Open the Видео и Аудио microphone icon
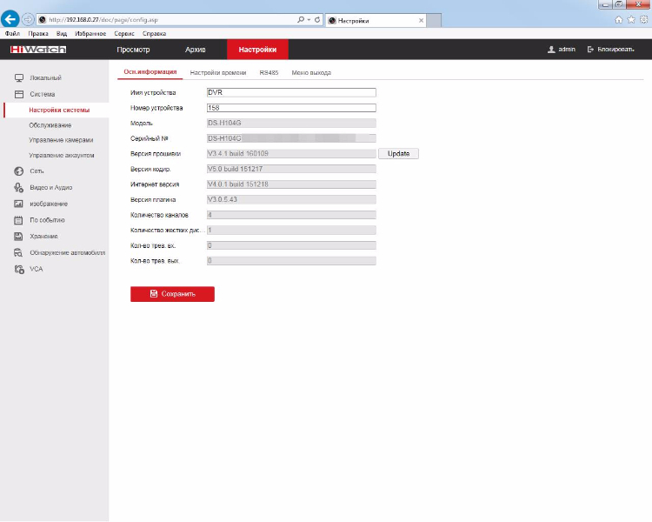Screen dimensions: 652x522 click(x=19, y=187)
